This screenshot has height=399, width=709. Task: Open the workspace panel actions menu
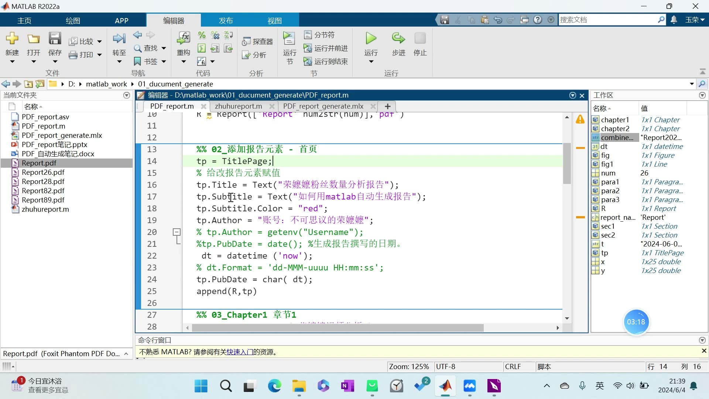point(702,95)
